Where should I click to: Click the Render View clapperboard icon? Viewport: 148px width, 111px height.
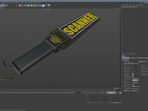pos(10,5)
